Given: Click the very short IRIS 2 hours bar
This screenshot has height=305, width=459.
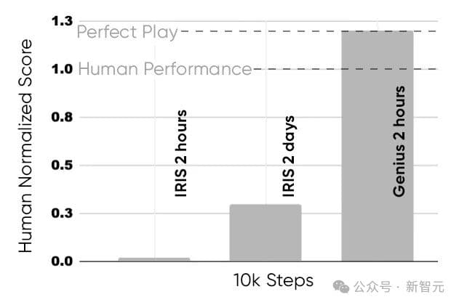Looking at the screenshot, I should [x=153, y=259].
